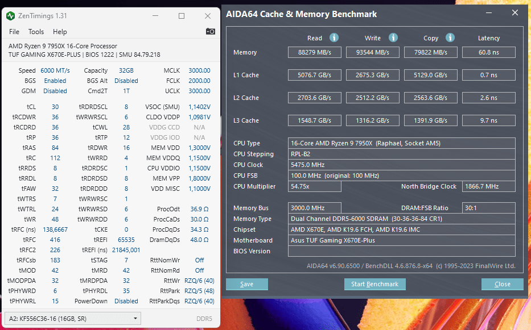The image size is (531, 330).
Task: Click the PowerDown value Disabled
Action: click(x=126, y=301)
